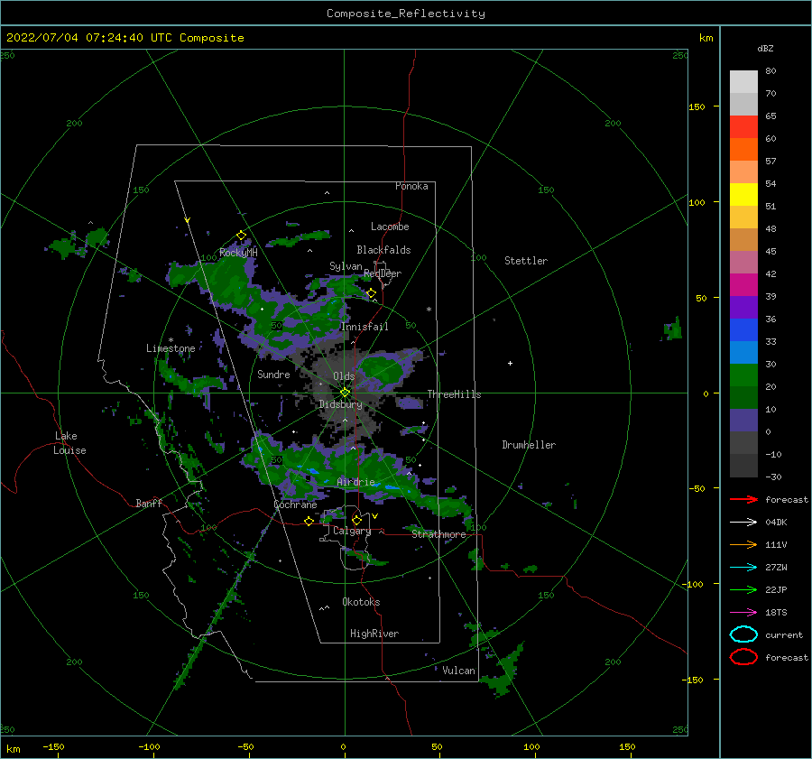Click the Lake Louise label
This screenshot has height=759, width=812.
tap(69, 443)
